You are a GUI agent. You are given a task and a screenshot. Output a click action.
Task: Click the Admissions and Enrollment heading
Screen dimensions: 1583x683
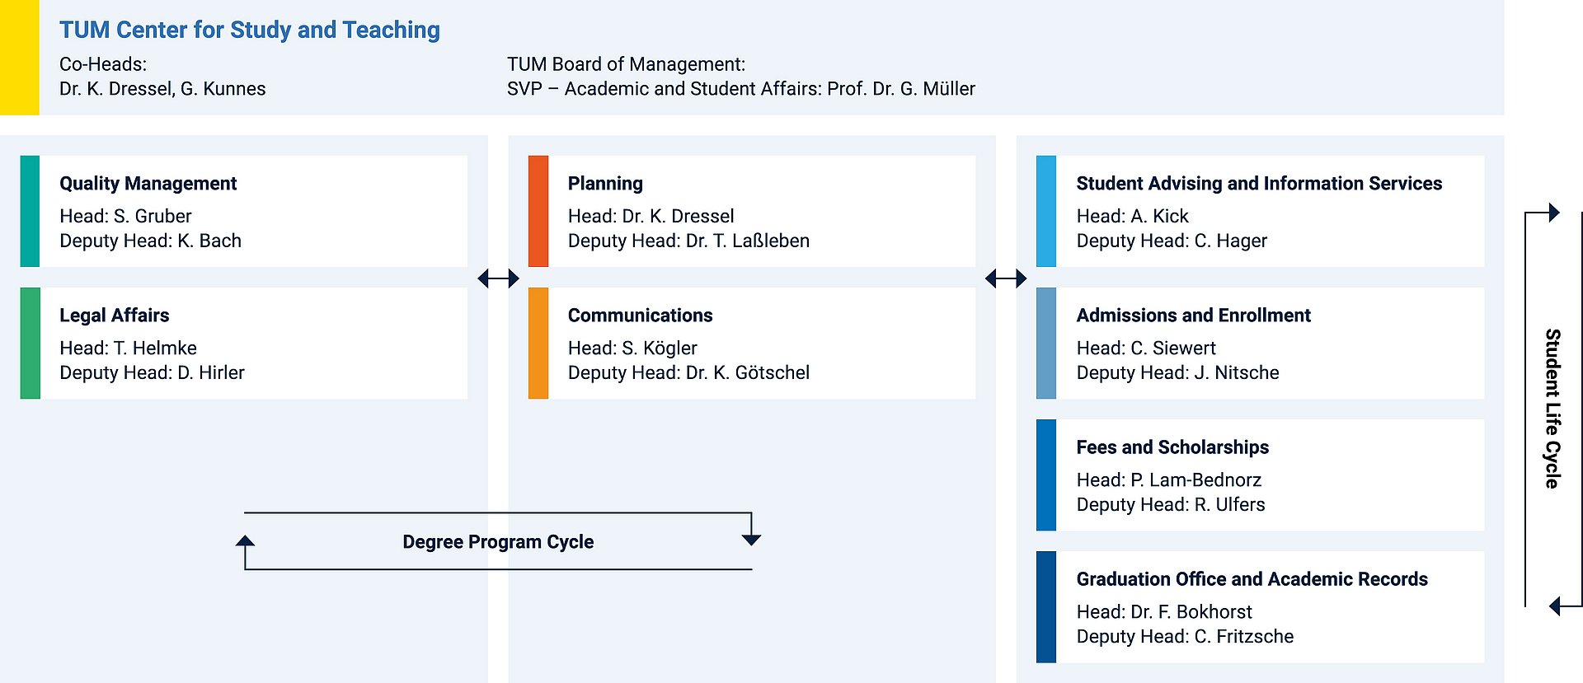click(x=1193, y=315)
